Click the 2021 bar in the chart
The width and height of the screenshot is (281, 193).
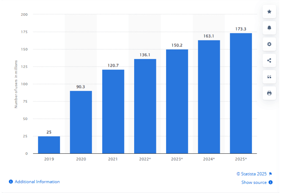click(113, 112)
